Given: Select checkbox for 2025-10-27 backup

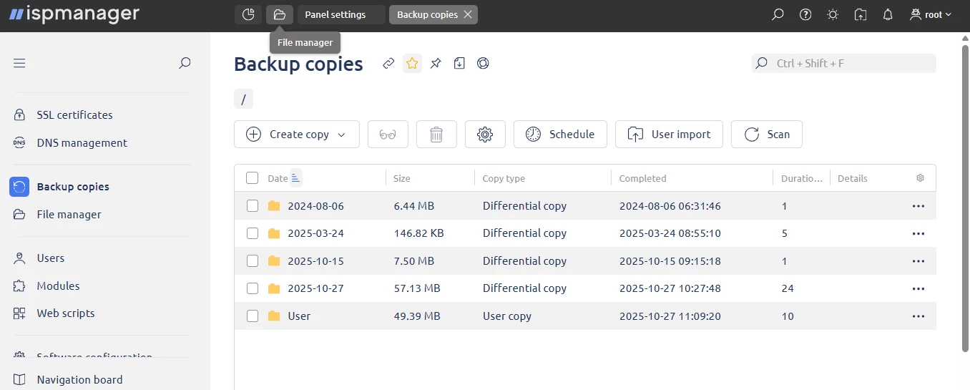Looking at the screenshot, I should coord(252,288).
